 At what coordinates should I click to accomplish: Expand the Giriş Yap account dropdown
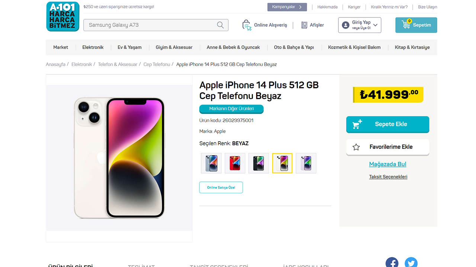(375, 25)
